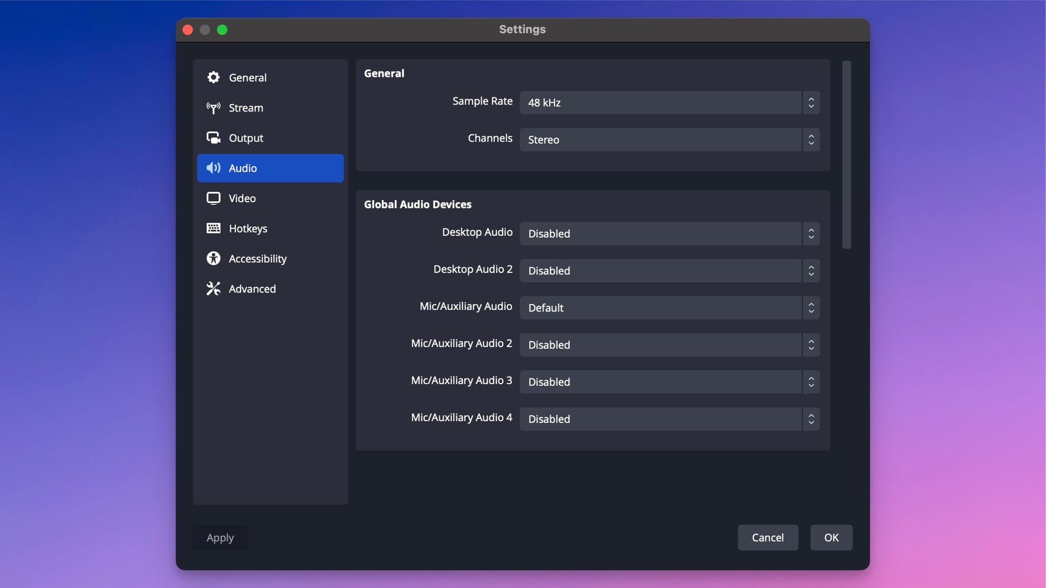Select the Video monitor icon
Screen dimensions: 1046x588
click(x=213, y=198)
